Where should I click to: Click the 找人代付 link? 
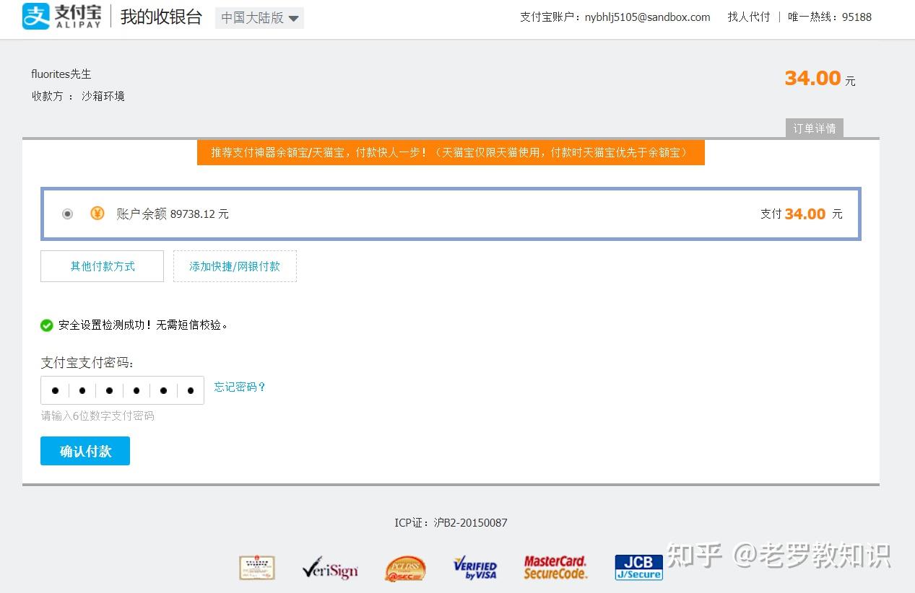click(749, 17)
